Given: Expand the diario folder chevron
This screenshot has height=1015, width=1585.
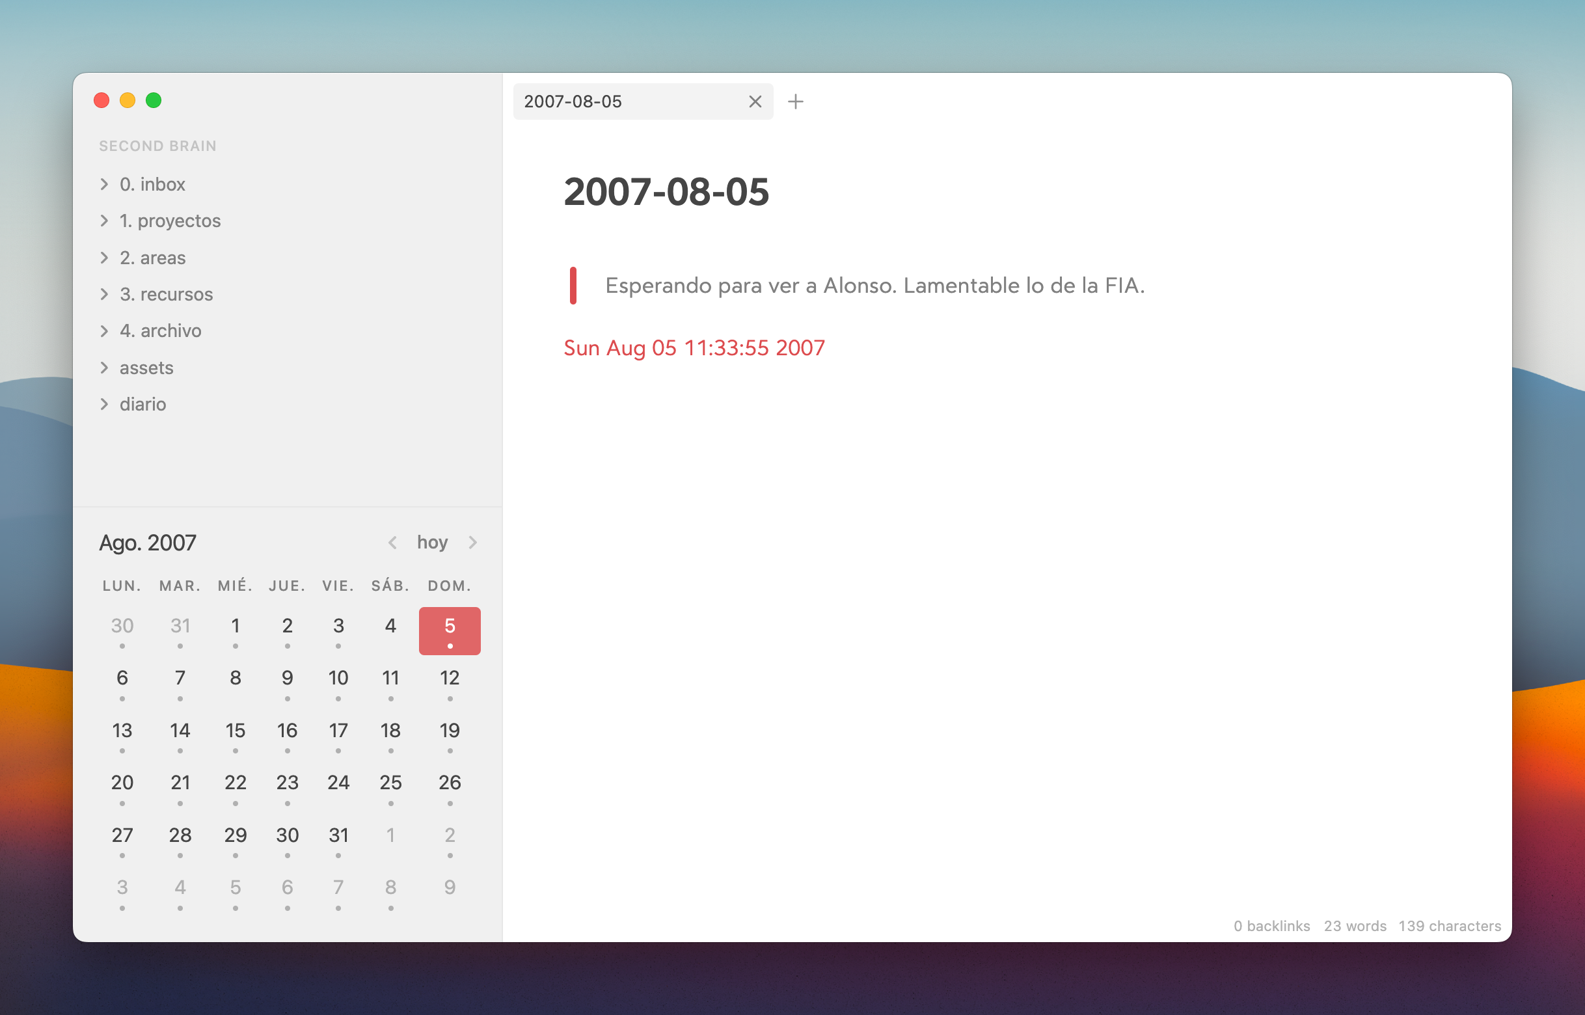Looking at the screenshot, I should (104, 404).
